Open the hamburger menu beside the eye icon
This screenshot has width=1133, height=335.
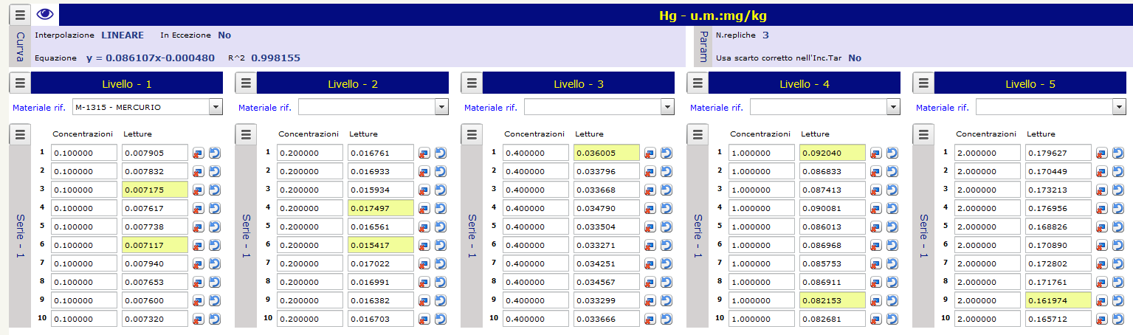coord(21,15)
